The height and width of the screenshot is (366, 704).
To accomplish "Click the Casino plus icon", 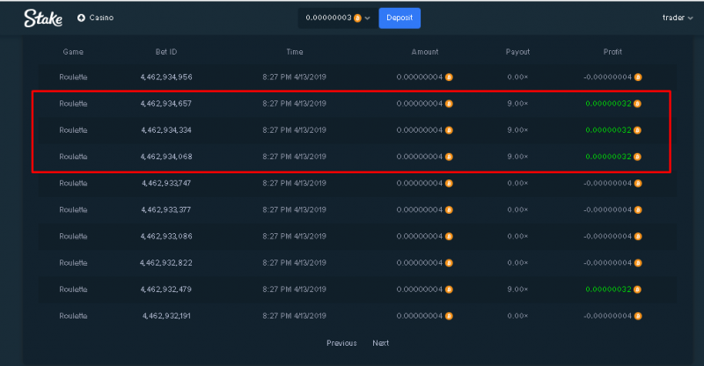I will click(81, 18).
